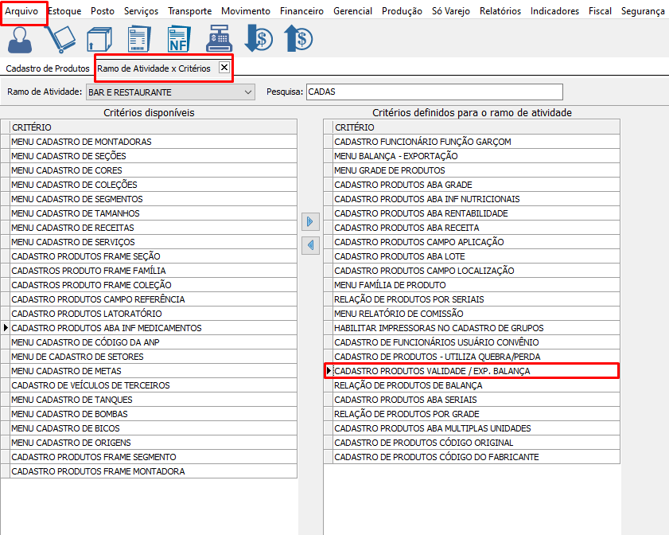669x535 pixels.
Task: Open the Arquivo menu
Action: coord(21,11)
